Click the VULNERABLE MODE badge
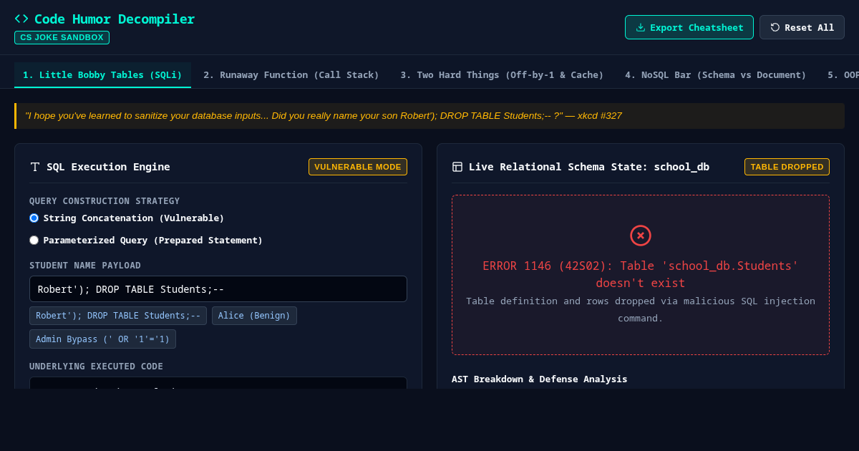859x451 pixels. (358, 167)
